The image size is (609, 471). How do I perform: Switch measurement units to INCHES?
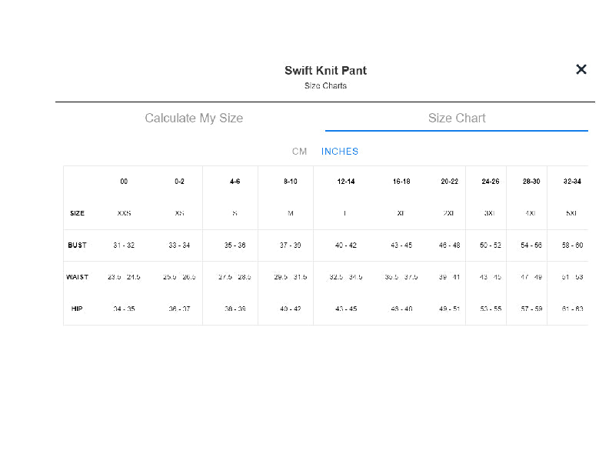[340, 152]
